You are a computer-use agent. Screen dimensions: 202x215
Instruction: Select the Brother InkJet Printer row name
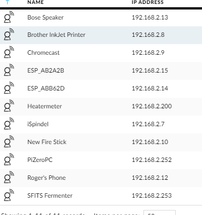pos(56,35)
